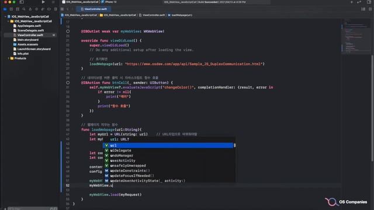Select the ViewController.swift editor tab
The width and height of the screenshot is (374, 210).
pyautogui.click(x=93, y=9)
